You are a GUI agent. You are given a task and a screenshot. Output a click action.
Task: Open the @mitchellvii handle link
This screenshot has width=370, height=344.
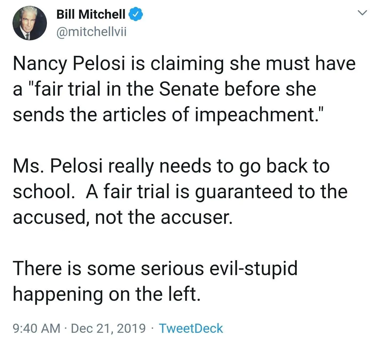(x=91, y=32)
